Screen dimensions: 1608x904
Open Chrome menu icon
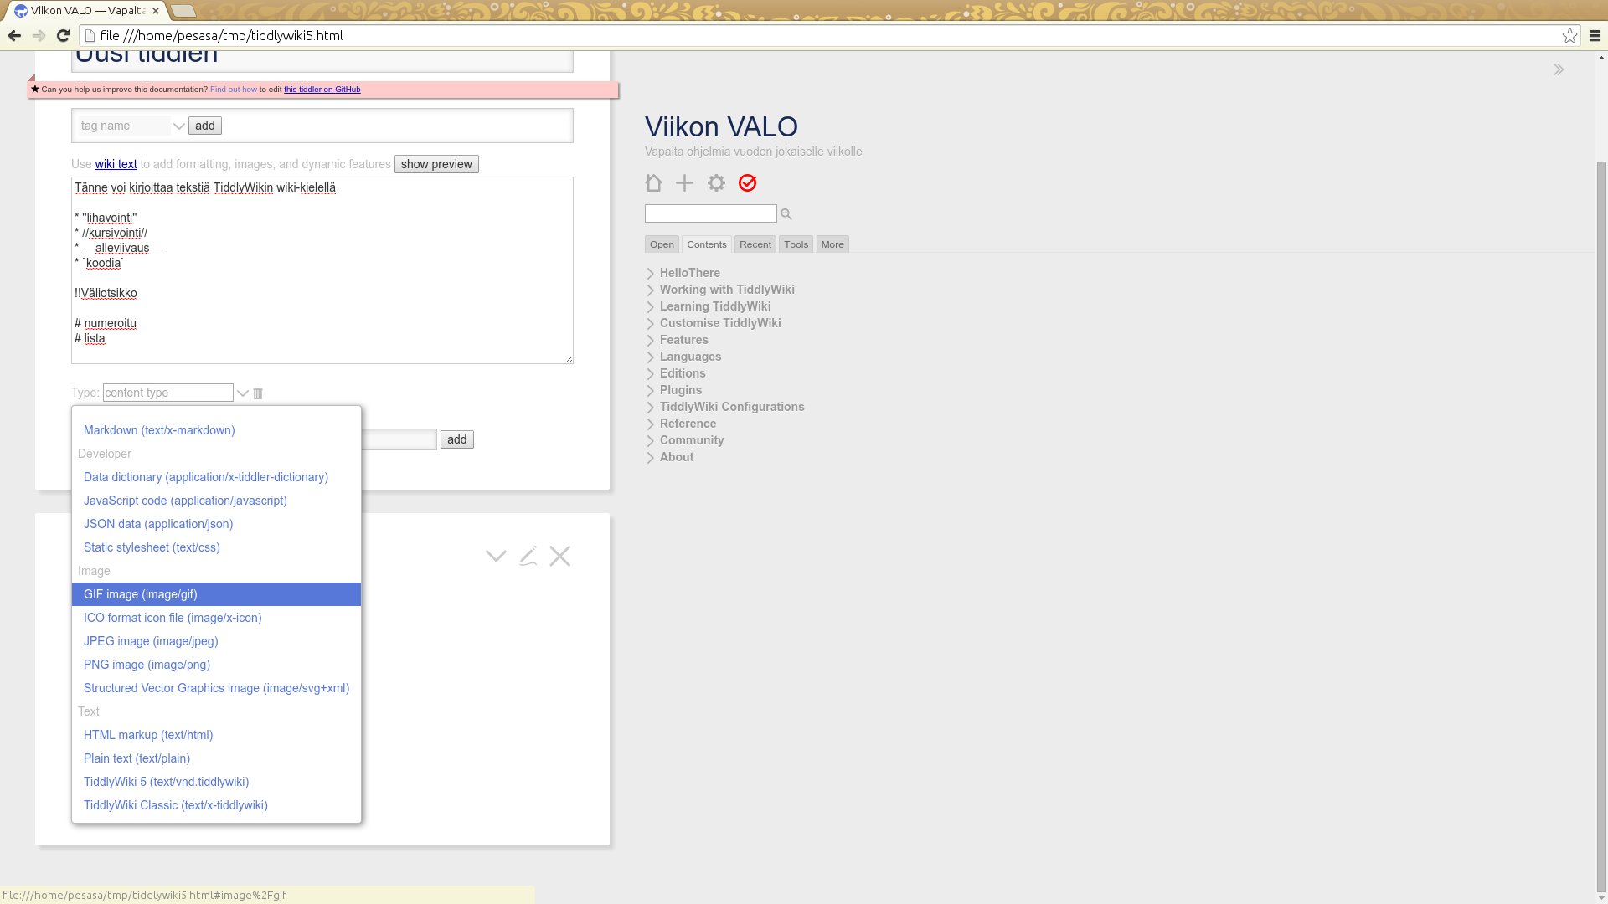pyautogui.click(x=1595, y=35)
